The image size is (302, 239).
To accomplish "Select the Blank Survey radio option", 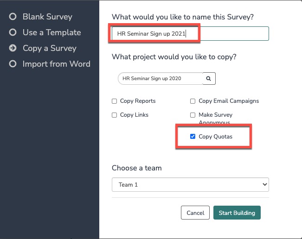I will point(13,17).
